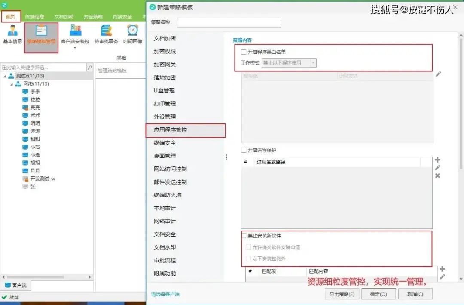Click the pencil edit icon beside the blacklist area
This screenshot has width=464, height=305.
[x=438, y=74]
